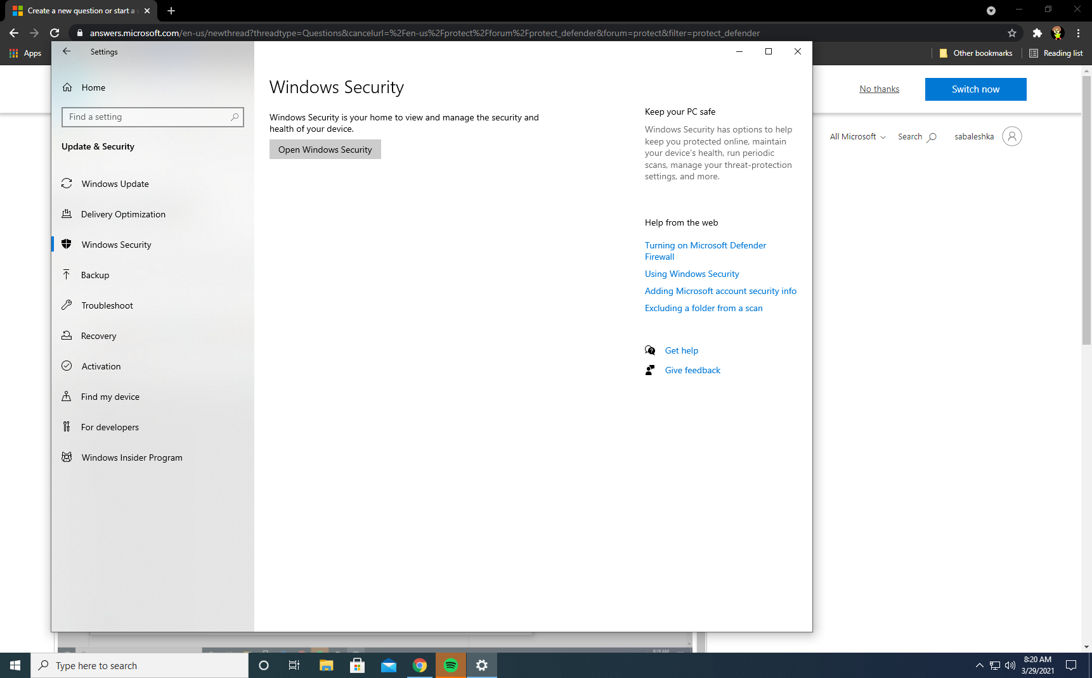Click the network tray icon
1092x678 pixels.
(x=995, y=665)
